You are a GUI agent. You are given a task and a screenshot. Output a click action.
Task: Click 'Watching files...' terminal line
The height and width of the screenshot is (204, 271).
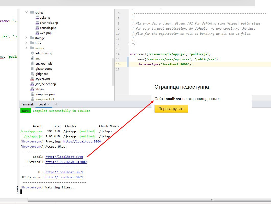(61, 187)
